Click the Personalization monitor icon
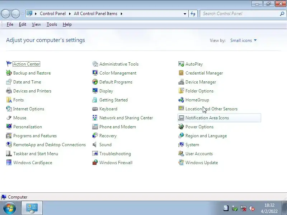Screen dimensions: 287x215 click(9, 127)
